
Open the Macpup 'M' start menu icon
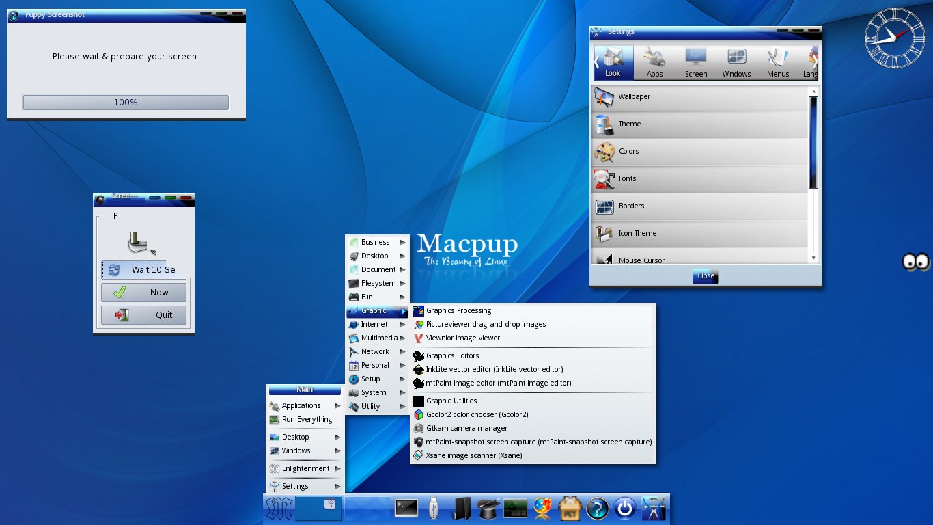[279, 509]
